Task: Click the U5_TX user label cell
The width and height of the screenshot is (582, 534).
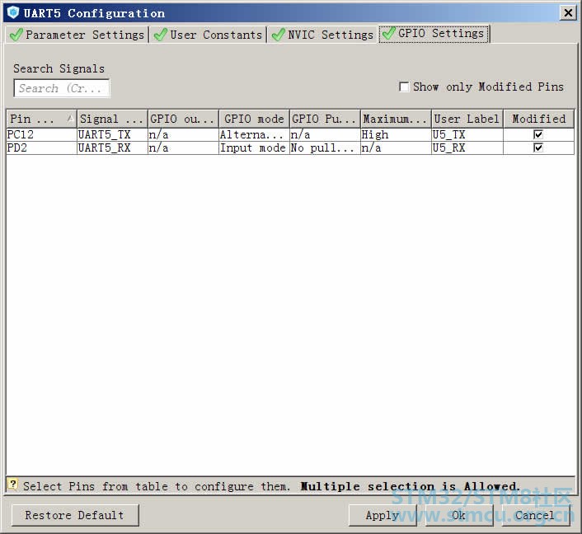Action: point(467,134)
